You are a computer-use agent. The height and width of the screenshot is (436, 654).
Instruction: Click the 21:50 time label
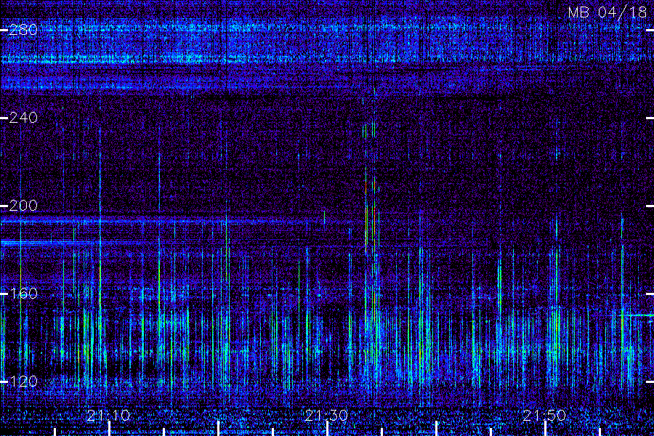(x=544, y=416)
